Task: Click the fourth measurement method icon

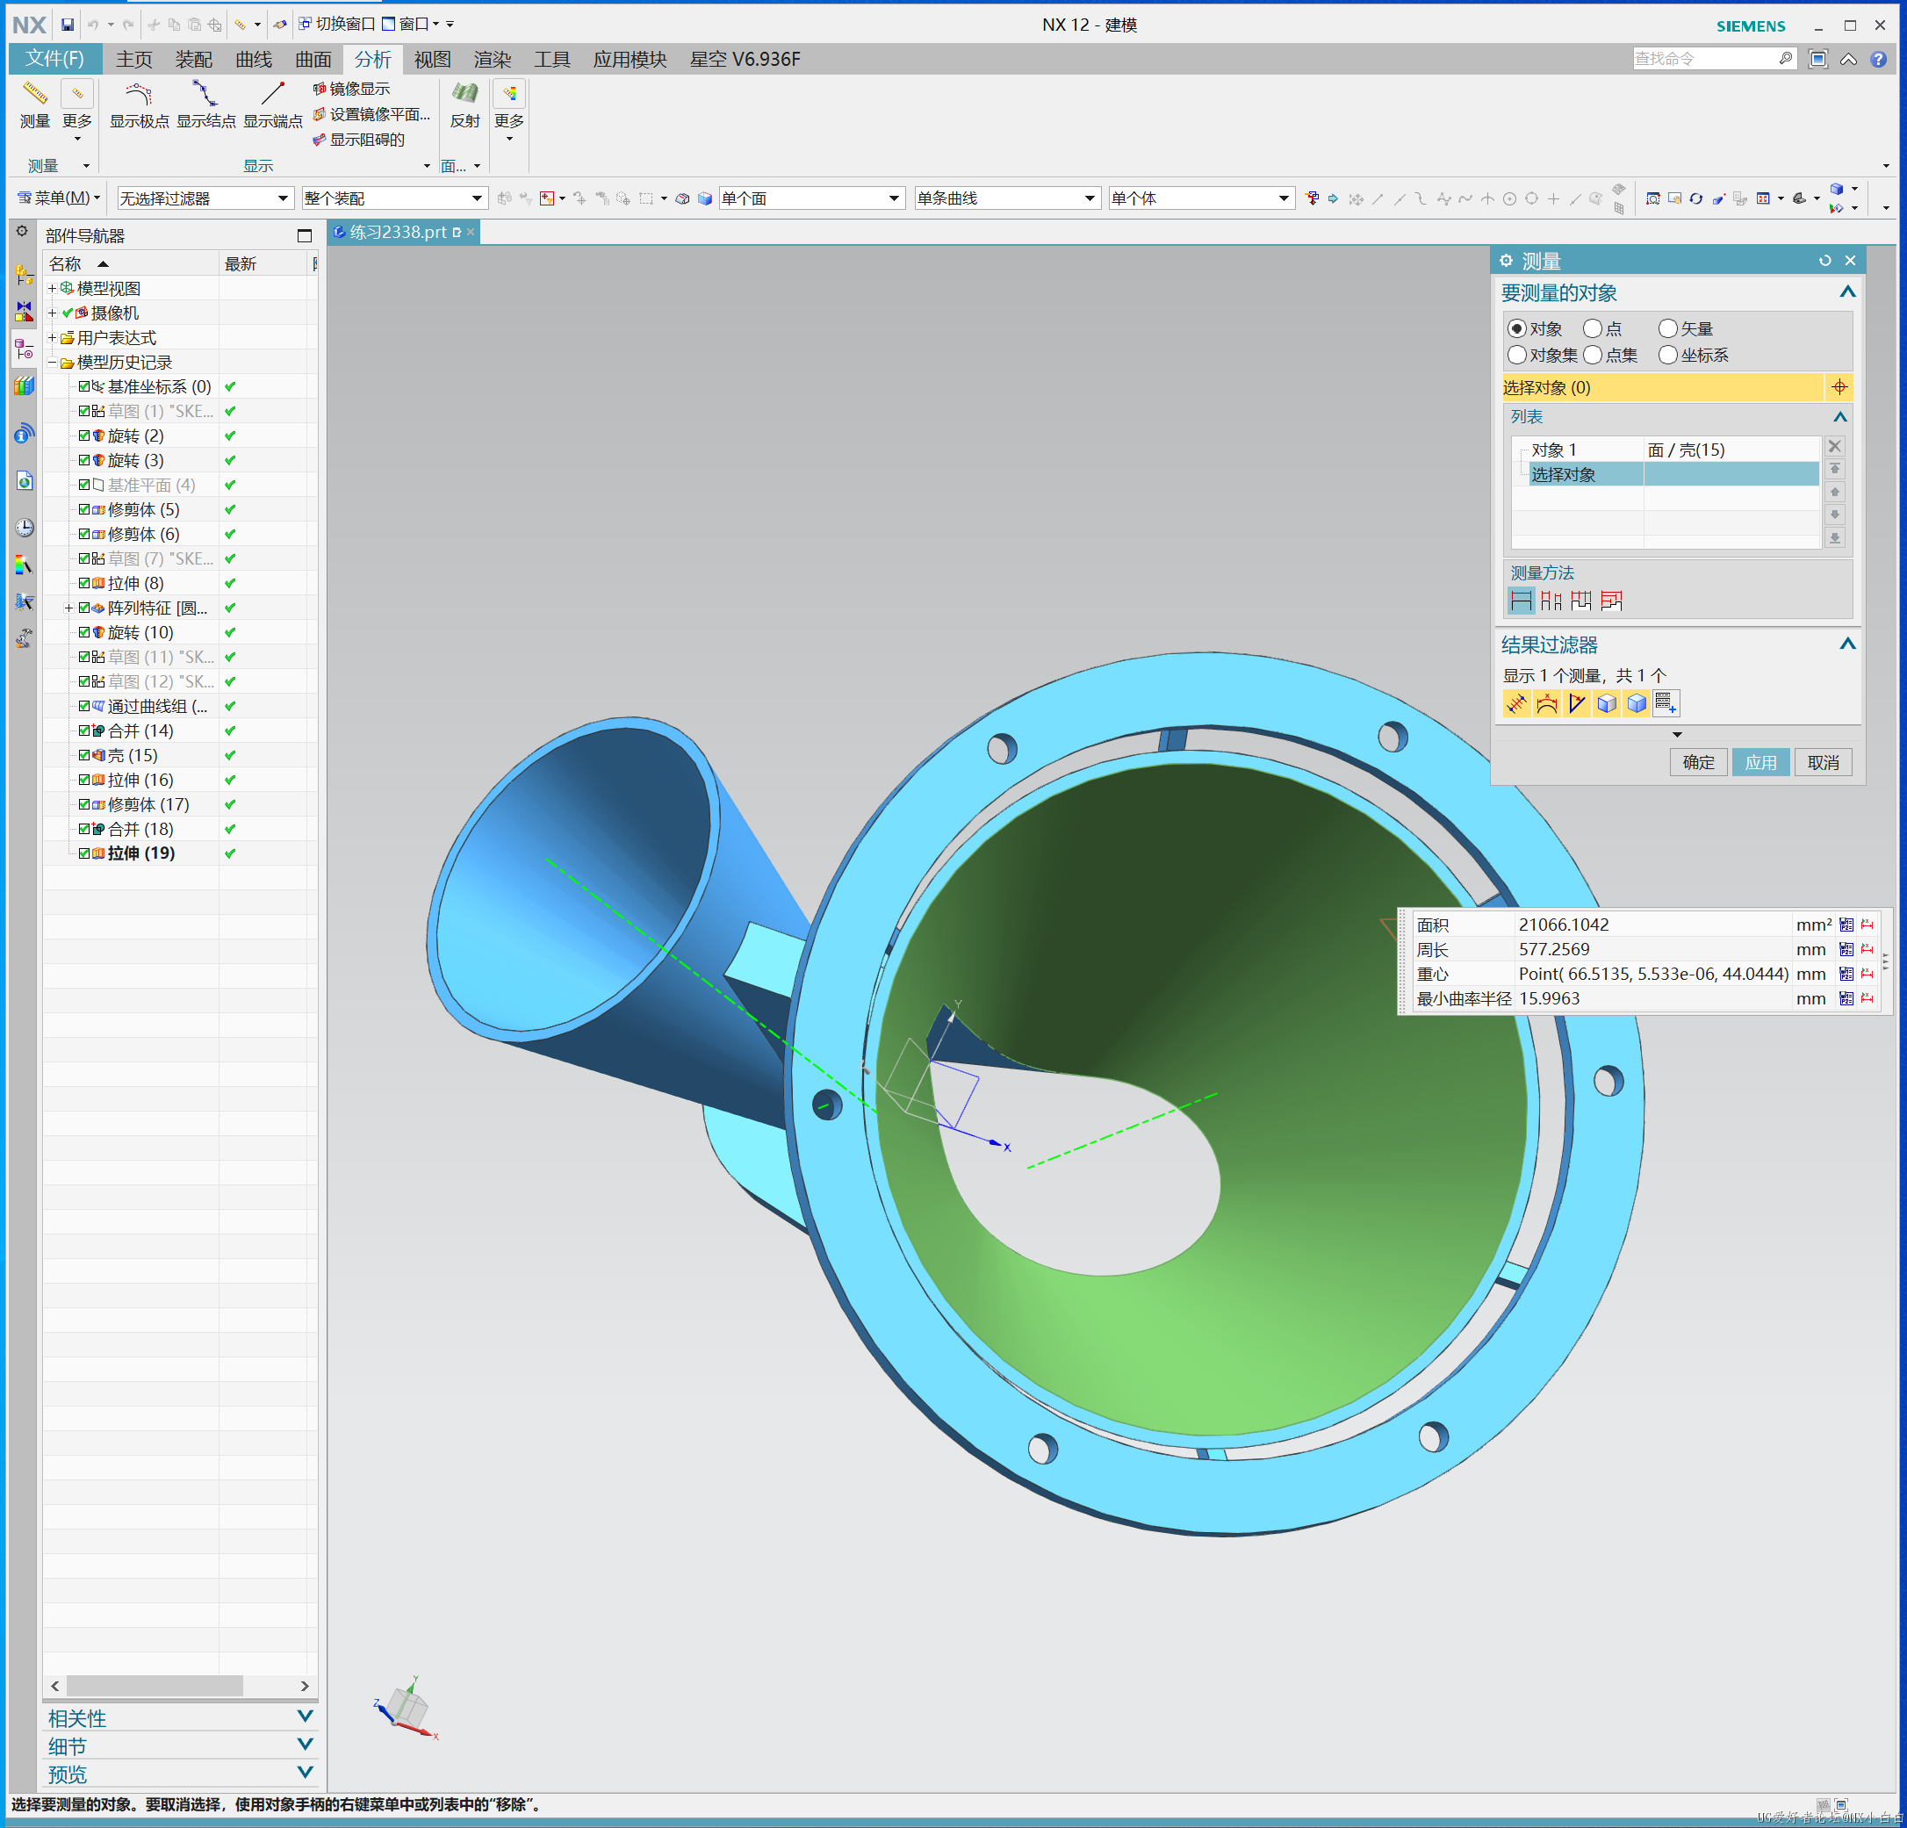Action: (1611, 601)
